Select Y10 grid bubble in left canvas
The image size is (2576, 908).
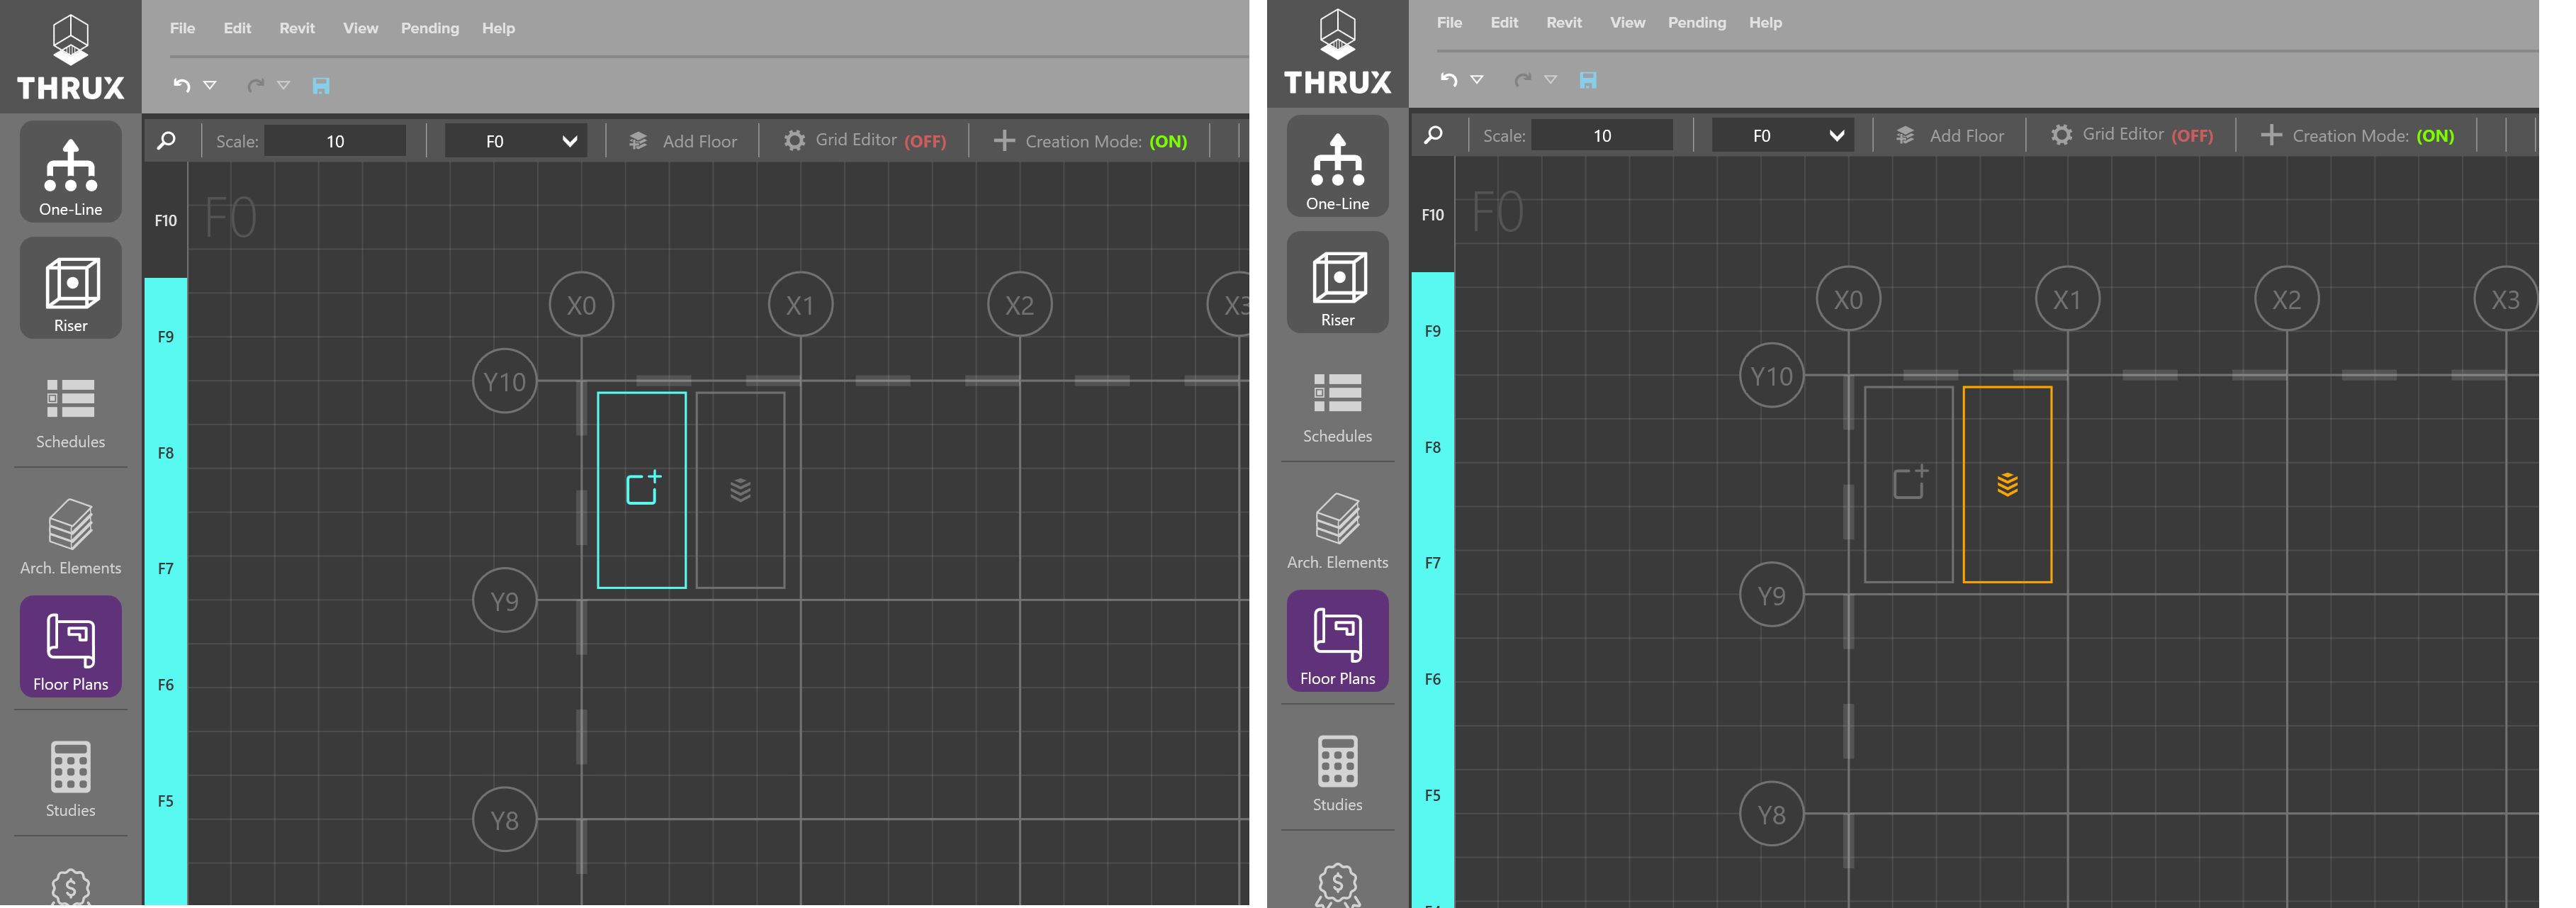coord(504,381)
